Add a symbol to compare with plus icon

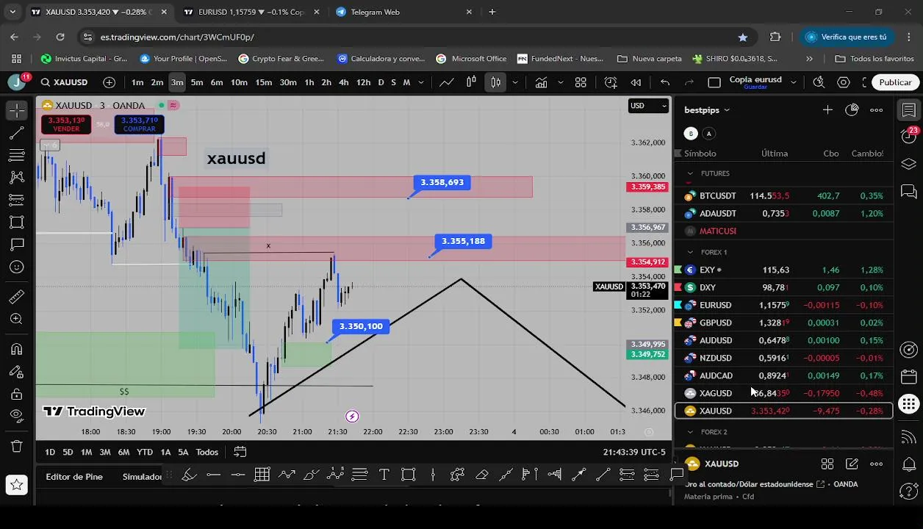point(109,82)
